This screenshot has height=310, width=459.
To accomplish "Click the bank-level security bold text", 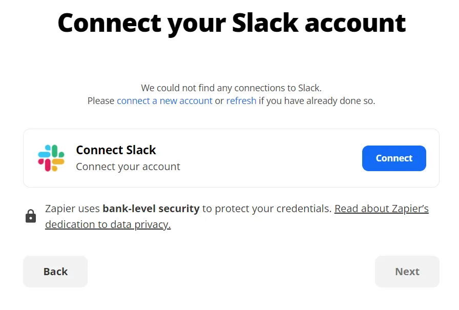I will point(151,209).
